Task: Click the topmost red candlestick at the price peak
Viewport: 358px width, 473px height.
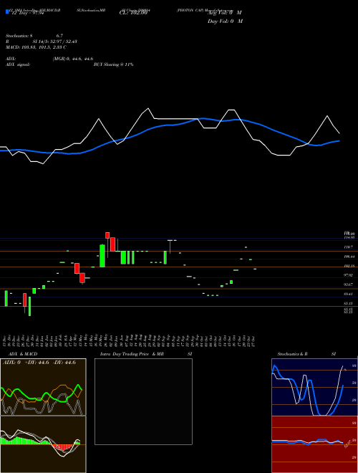Action: [107, 235]
